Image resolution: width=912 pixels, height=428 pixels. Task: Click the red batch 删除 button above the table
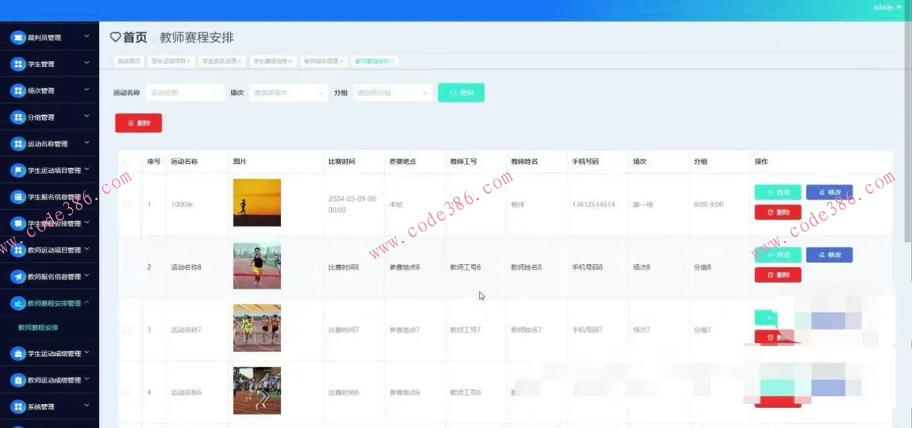[x=138, y=123]
